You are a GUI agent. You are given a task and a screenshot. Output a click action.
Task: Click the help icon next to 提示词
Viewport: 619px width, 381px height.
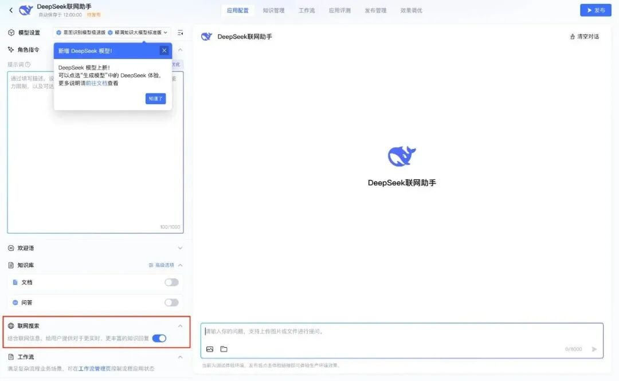[x=28, y=64]
